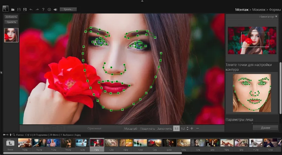Click the Далее button
The width and height of the screenshot is (282, 155).
click(265, 128)
